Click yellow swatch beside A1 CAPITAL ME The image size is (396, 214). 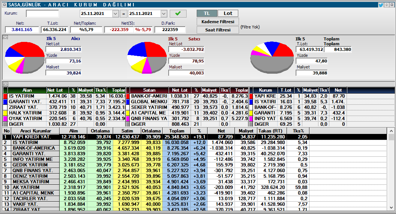128,113
